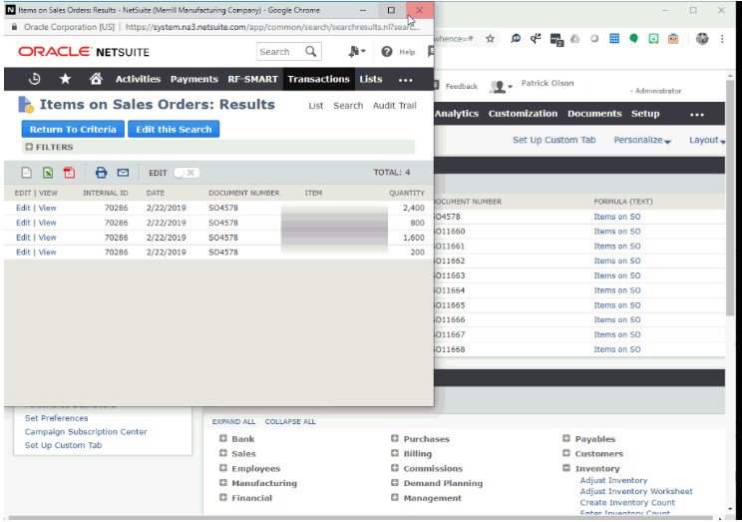Viewport: 742px width, 522px height.
Task: Open the Create New icon menu
Action: pos(356,52)
